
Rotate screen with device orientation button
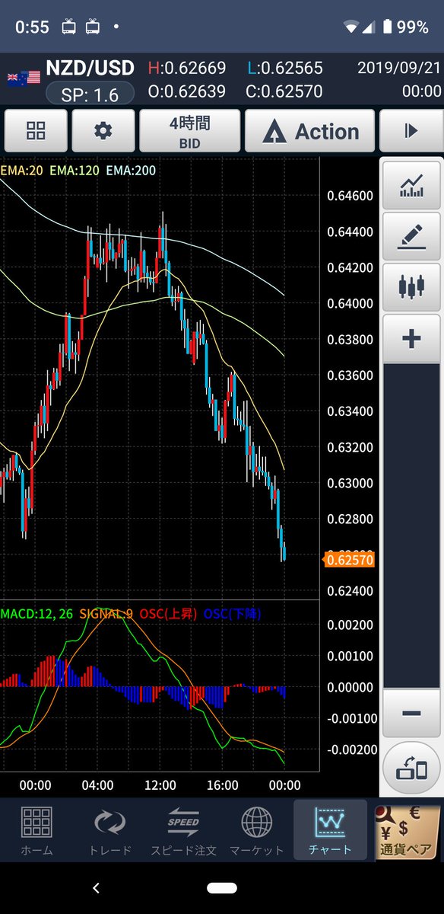411,769
